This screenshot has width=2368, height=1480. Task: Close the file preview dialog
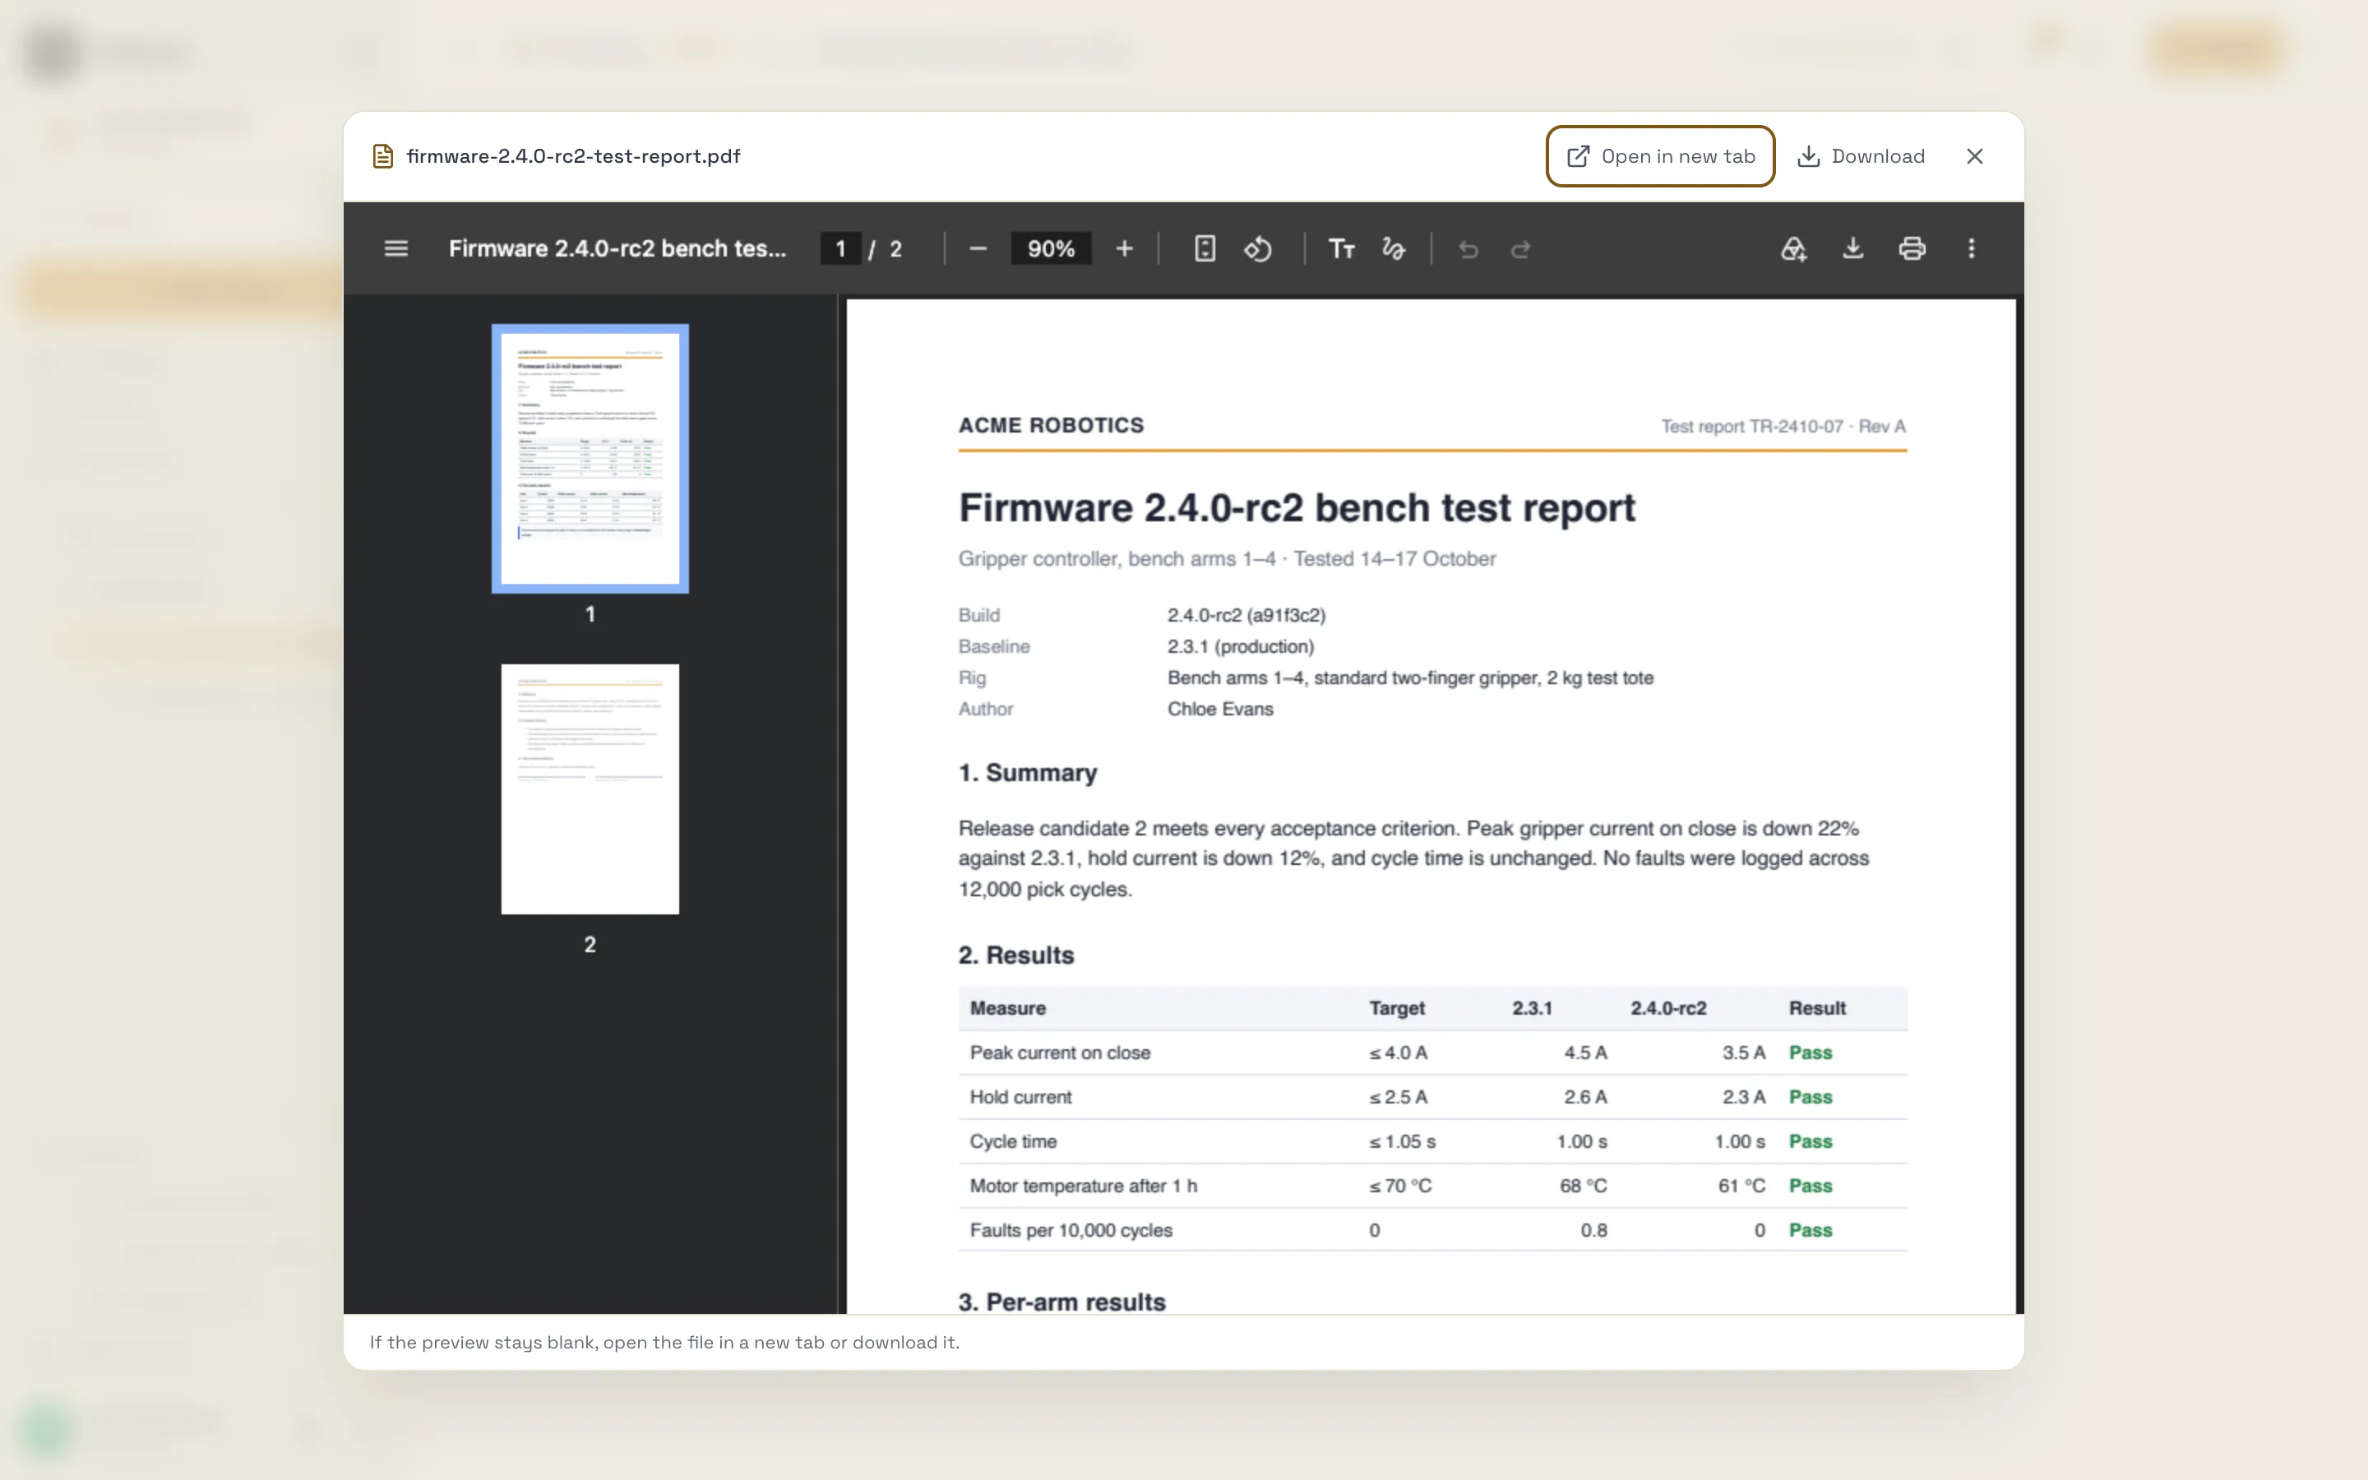coord(1975,156)
